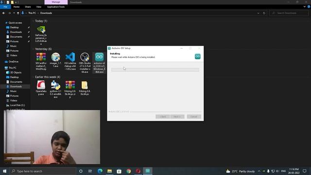Viewport: 311px width, 175px height.
Task: Open the File menu tab
Action: pos(5,7)
